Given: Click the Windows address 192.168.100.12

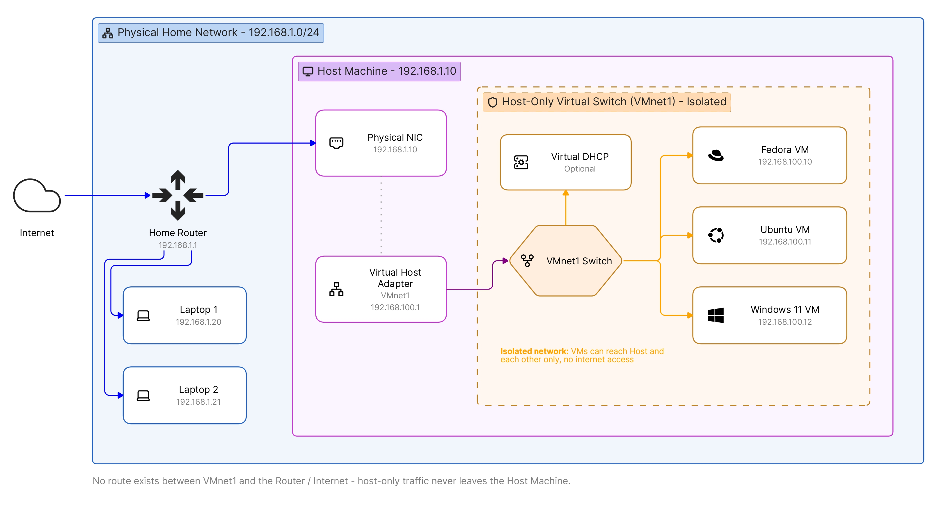Looking at the screenshot, I should (785, 322).
